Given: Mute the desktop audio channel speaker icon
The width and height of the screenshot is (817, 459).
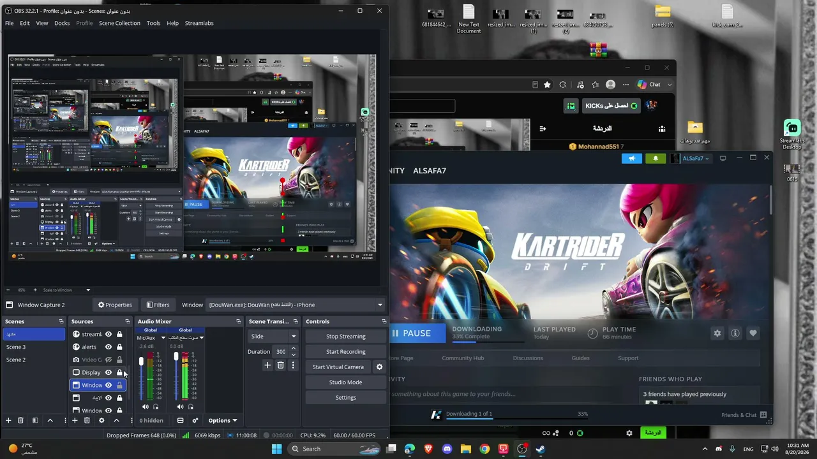Looking at the screenshot, I should tap(180, 407).
